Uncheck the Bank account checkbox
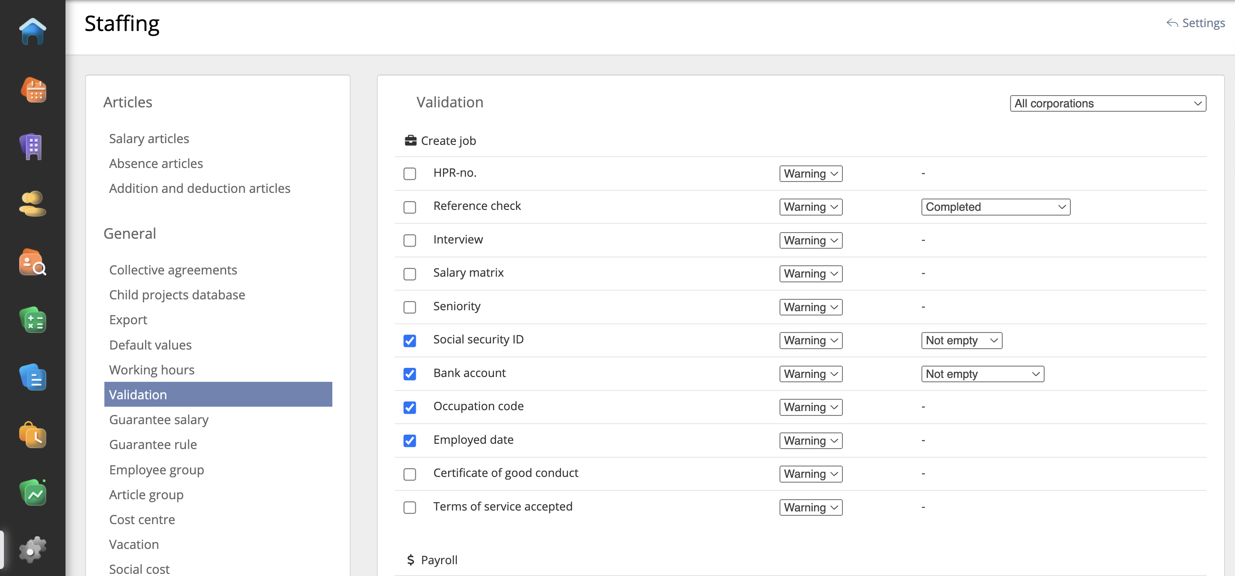 click(x=410, y=374)
